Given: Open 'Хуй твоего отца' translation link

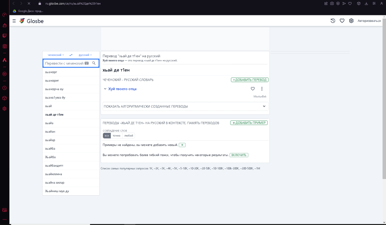Looking at the screenshot, I should pyautogui.click(x=122, y=89).
